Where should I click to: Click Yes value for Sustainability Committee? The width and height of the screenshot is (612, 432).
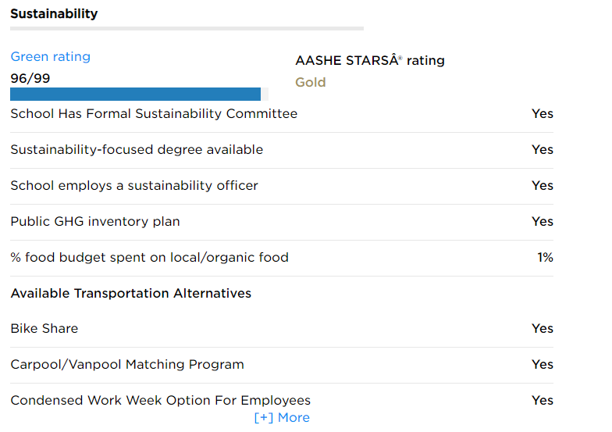[543, 114]
